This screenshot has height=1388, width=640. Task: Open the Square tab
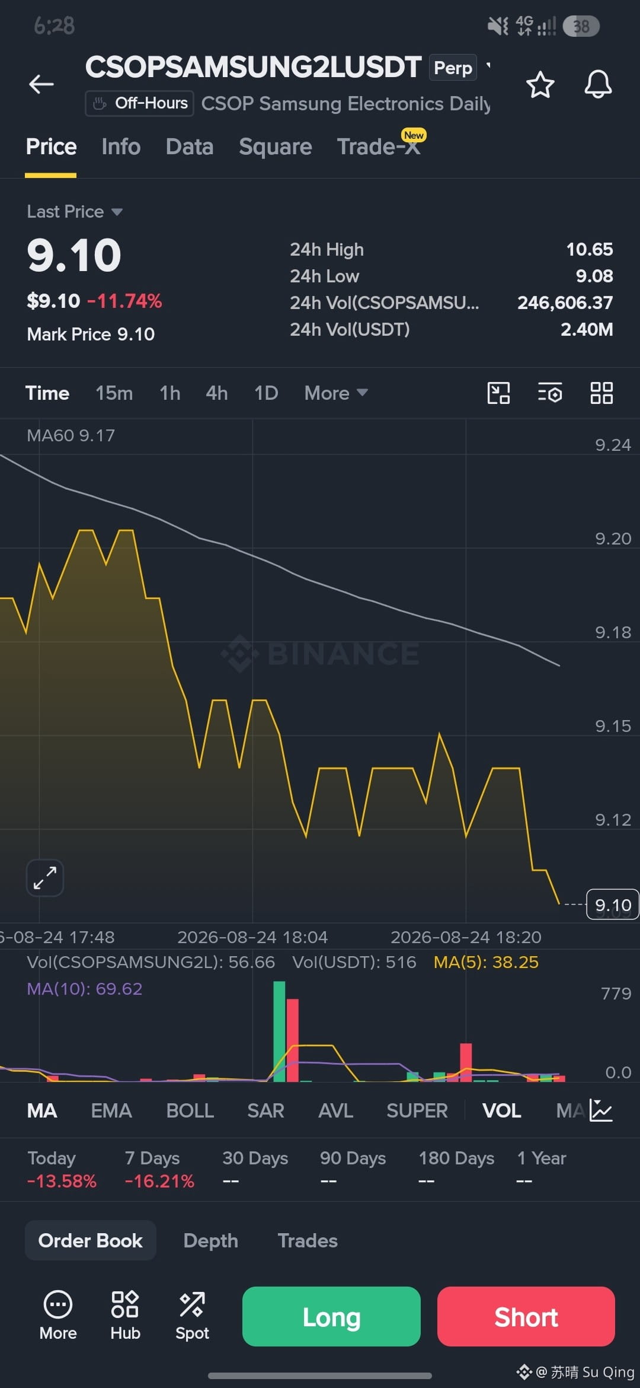pyautogui.click(x=276, y=147)
